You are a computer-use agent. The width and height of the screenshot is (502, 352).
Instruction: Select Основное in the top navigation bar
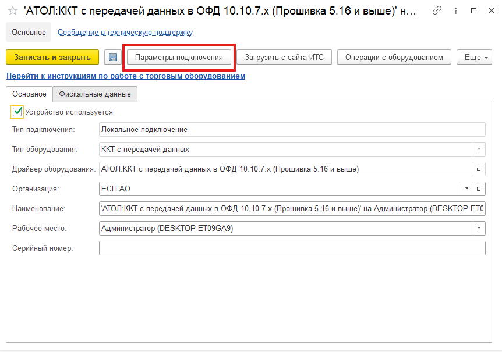click(29, 32)
